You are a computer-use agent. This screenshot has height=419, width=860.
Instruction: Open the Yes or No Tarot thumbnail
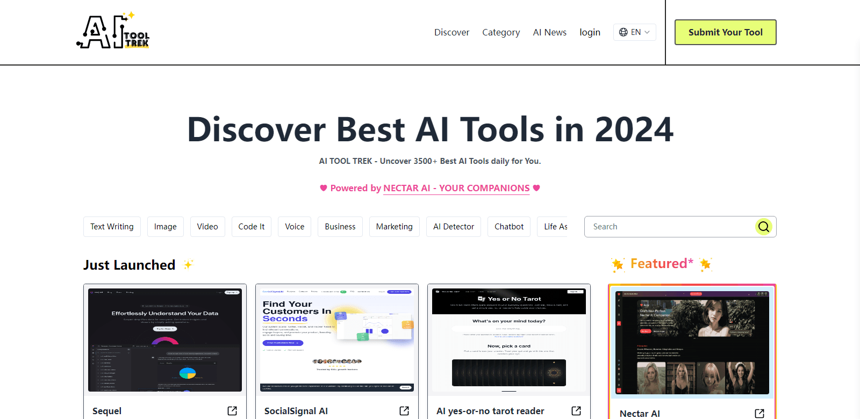[x=509, y=340]
